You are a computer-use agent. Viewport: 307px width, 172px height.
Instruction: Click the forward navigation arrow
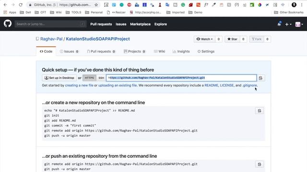[x=13, y=5]
